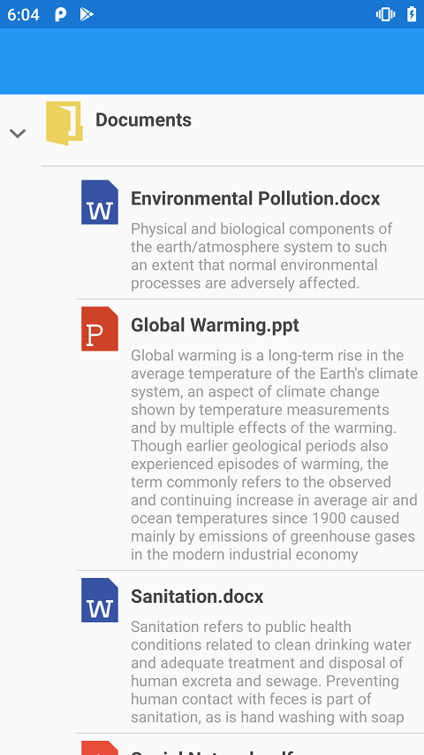Tap the Environmental Pollution description text
424x755 pixels.
[x=261, y=256]
